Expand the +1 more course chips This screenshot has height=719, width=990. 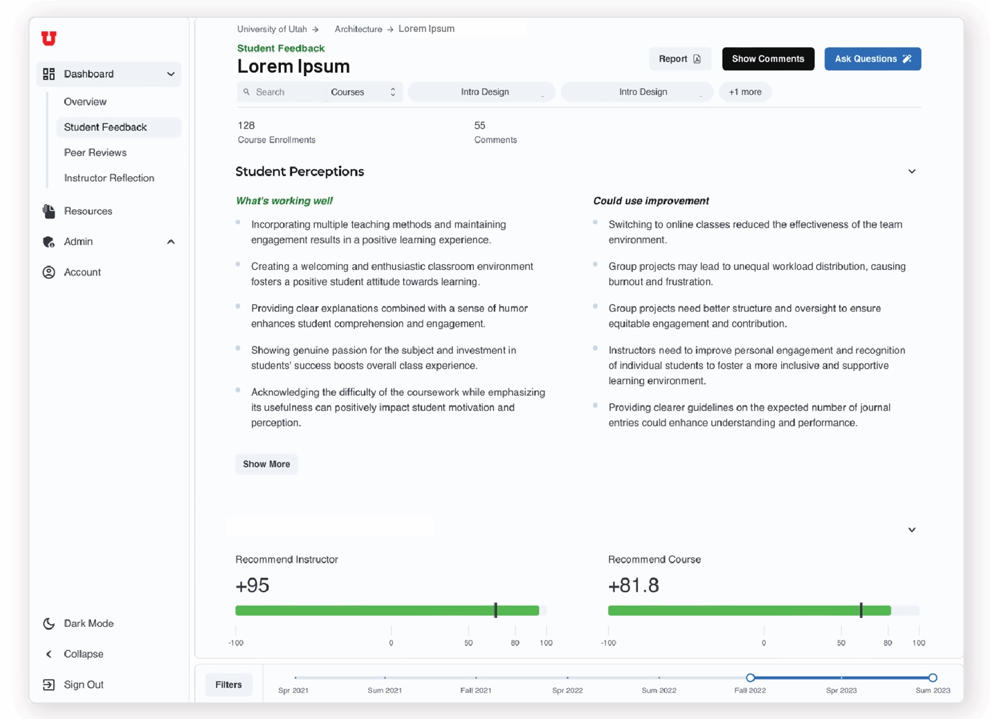point(745,92)
